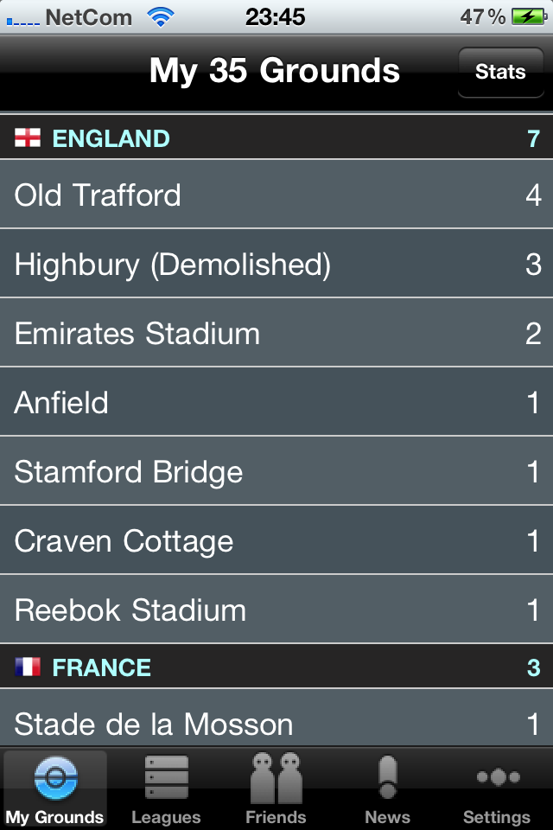Open the Reebok Stadium row
The width and height of the screenshot is (553, 830).
[276, 610]
